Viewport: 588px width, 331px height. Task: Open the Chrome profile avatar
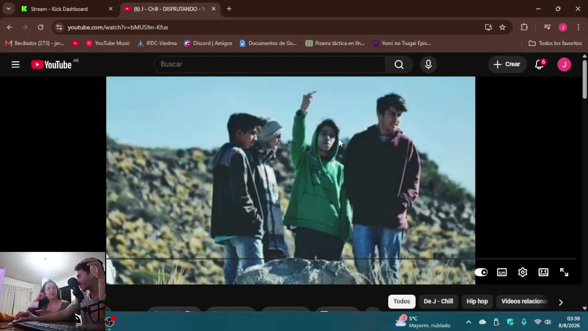point(563,27)
